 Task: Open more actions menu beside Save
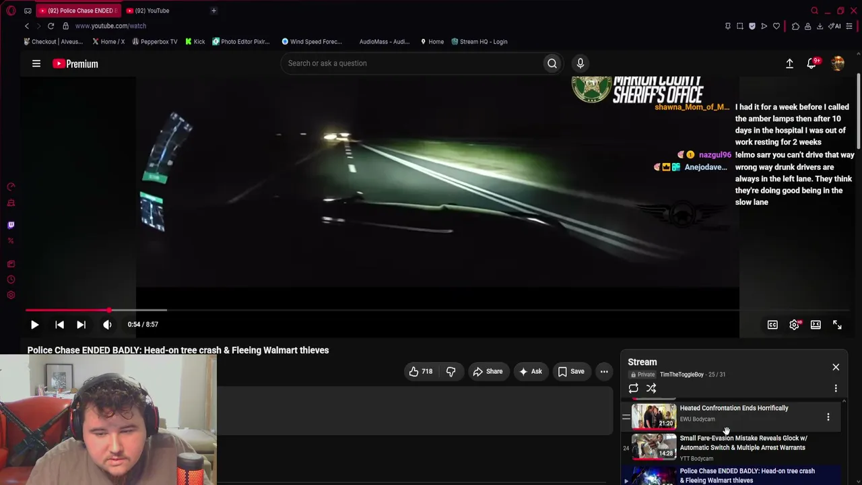point(604,371)
